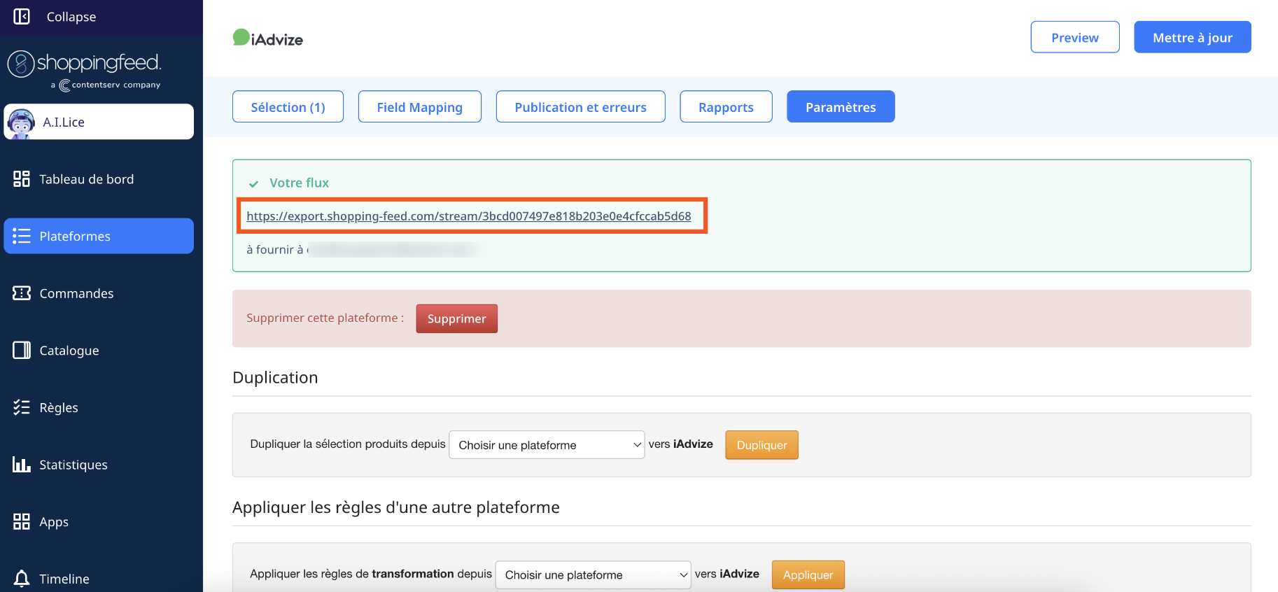Expand the duplication Choisir une plateforme dropdown
This screenshot has width=1278, height=592.
coord(547,445)
